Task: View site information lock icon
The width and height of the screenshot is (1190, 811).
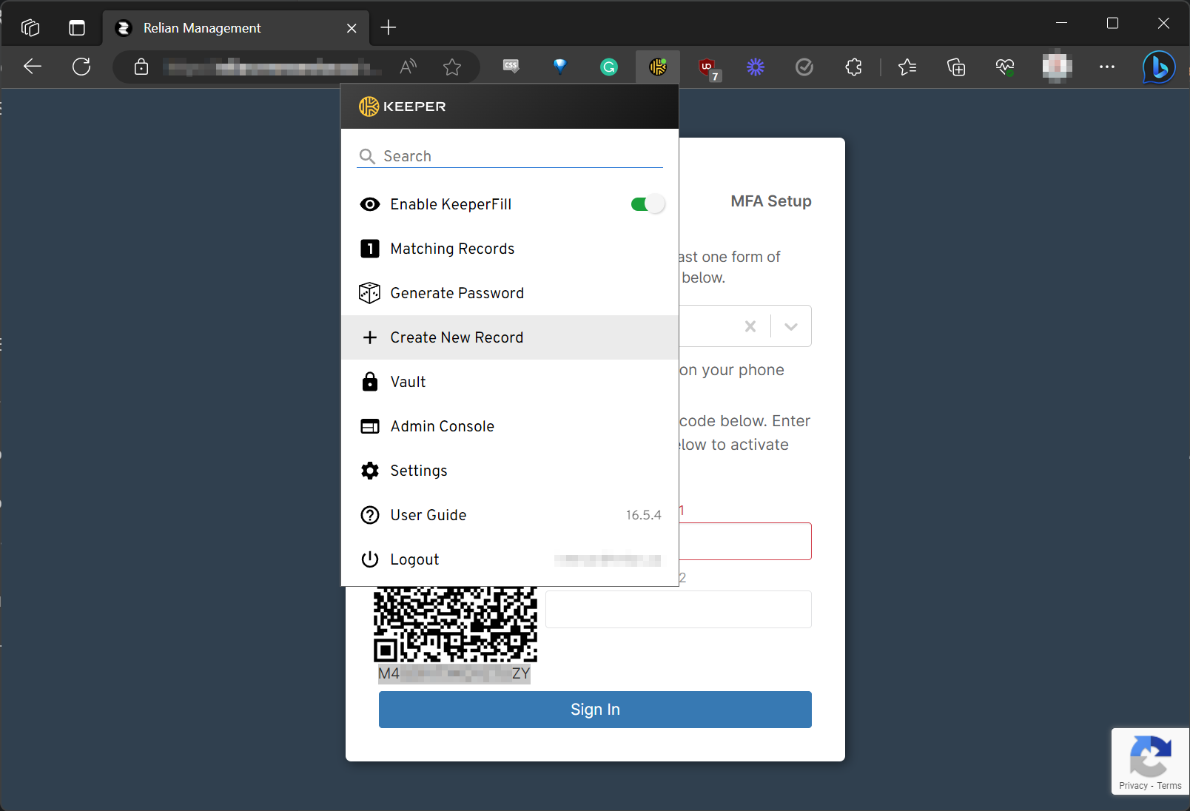Action: click(141, 67)
